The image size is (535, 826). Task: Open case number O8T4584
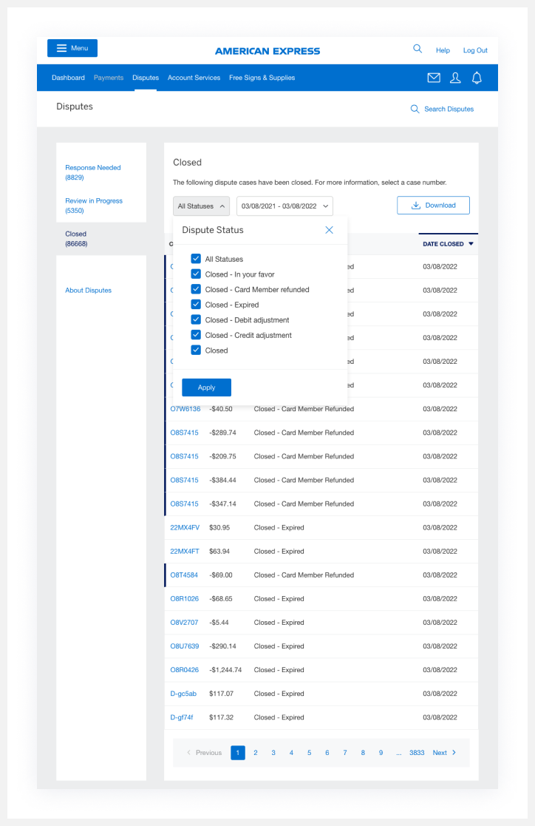[184, 575]
